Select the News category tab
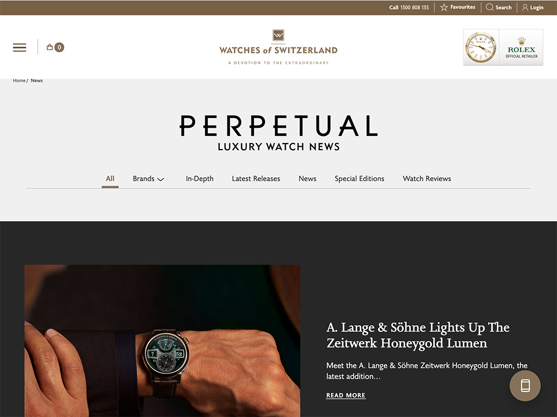The width and height of the screenshot is (557, 417). 307,179
